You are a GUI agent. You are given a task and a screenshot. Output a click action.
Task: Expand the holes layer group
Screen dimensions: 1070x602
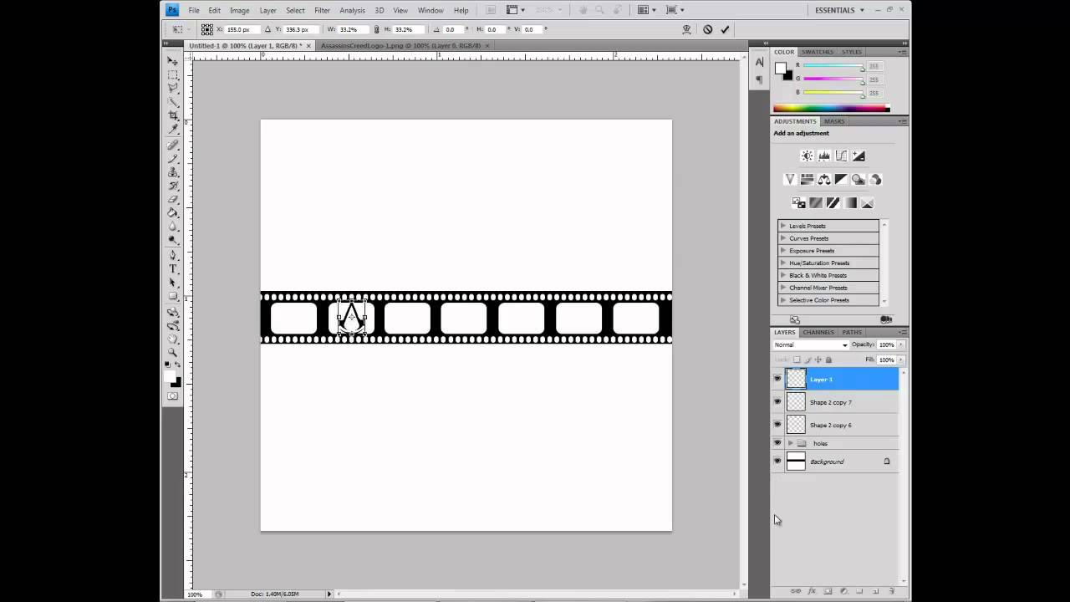(x=791, y=443)
